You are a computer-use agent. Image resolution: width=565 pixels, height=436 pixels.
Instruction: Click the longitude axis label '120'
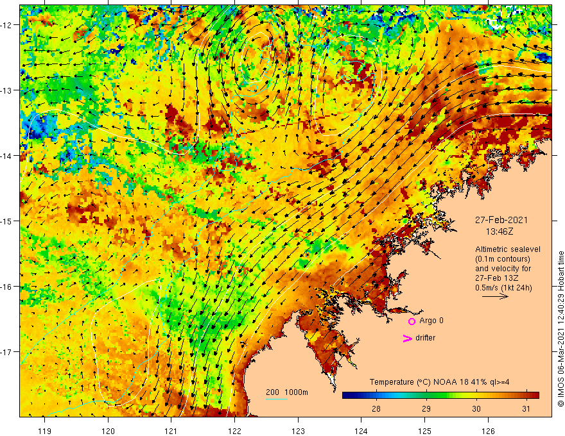point(108,431)
